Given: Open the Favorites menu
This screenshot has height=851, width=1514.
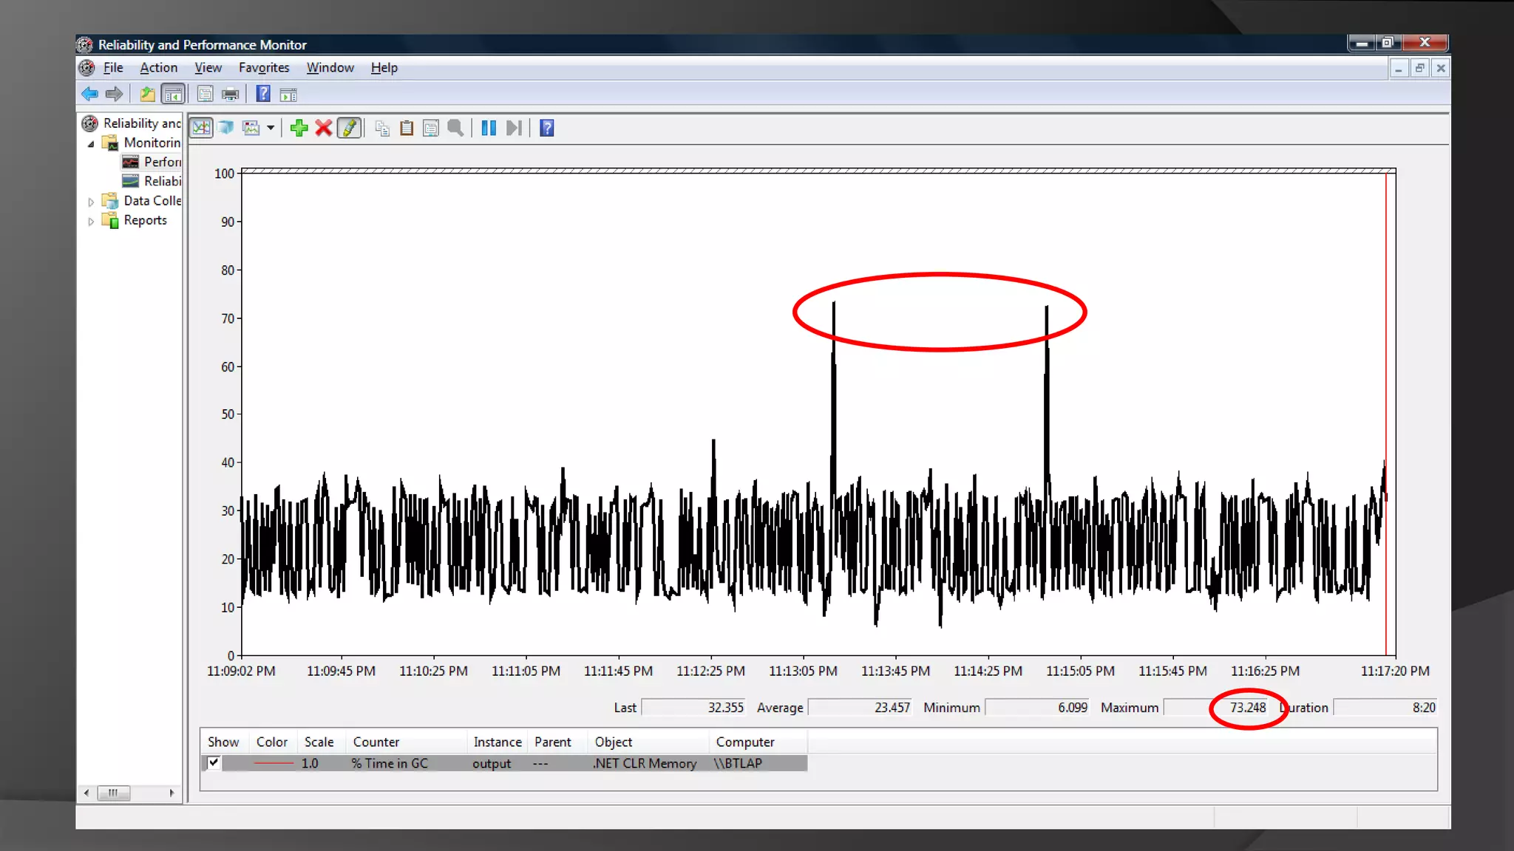Looking at the screenshot, I should (x=263, y=67).
